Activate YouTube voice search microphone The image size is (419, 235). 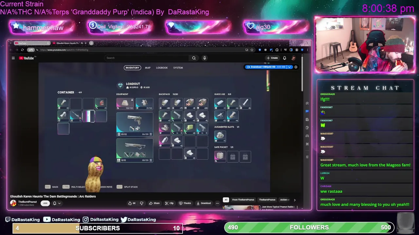[205, 58]
